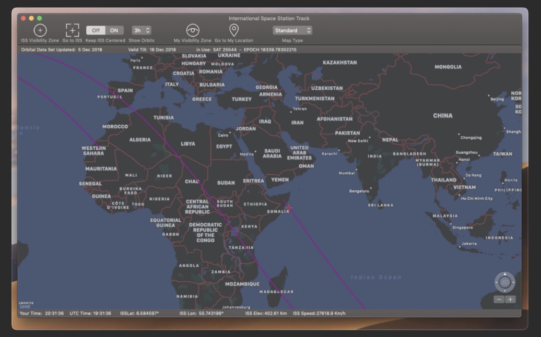Turn Keep ISS Centered ON
Screen dimensions: 541x337
point(114,30)
